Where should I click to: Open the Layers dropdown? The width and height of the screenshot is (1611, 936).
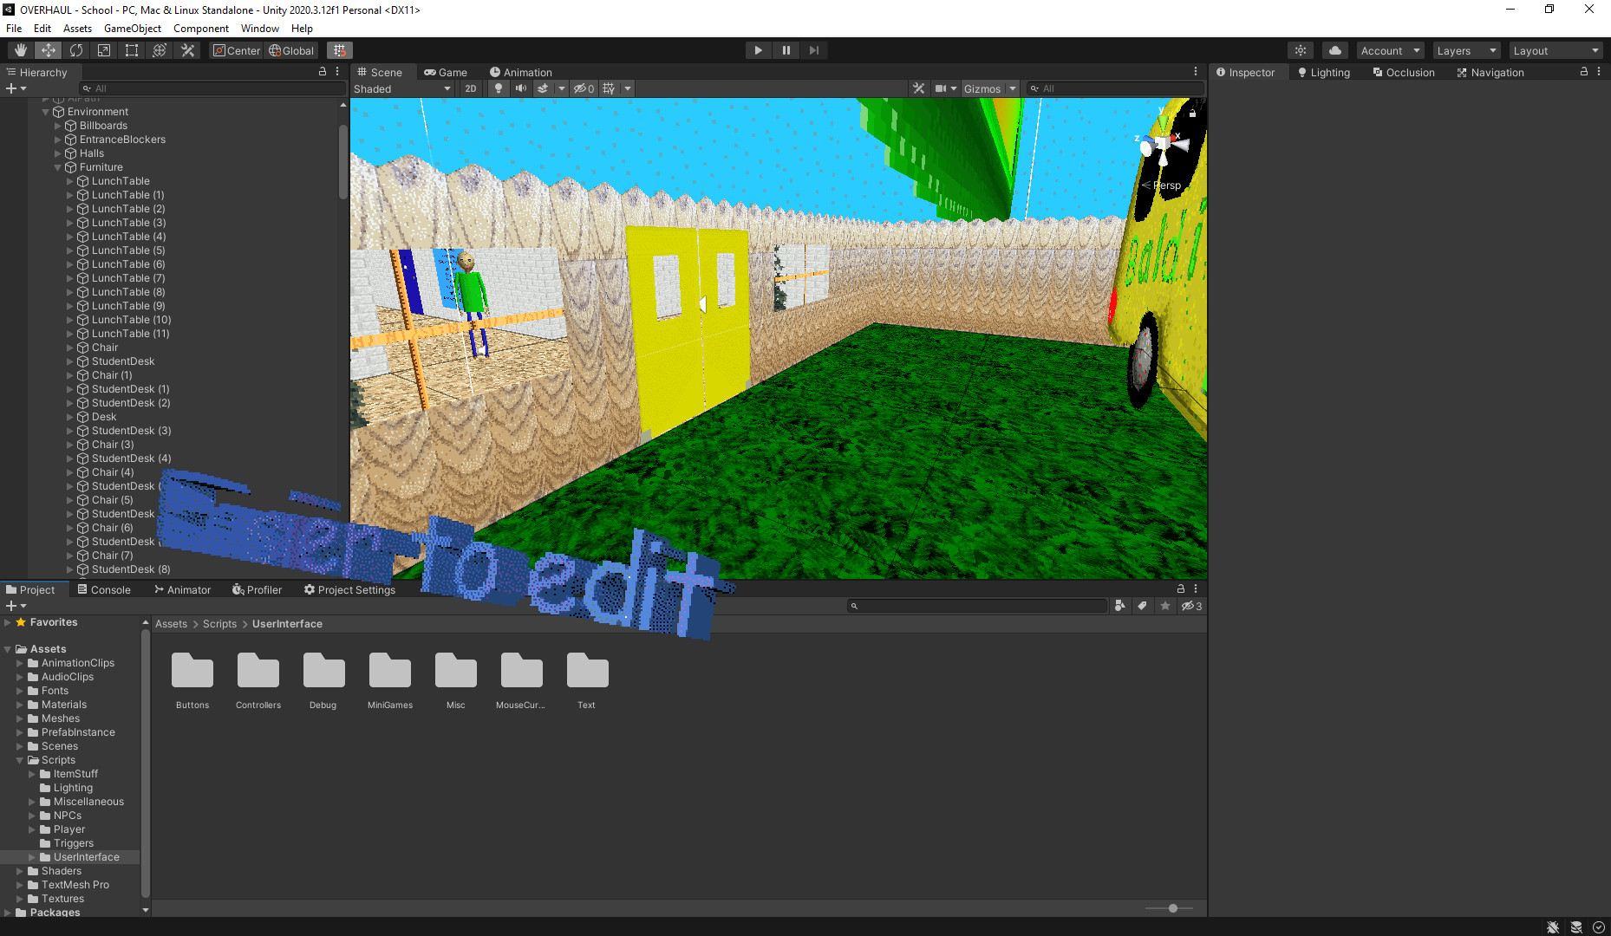[x=1465, y=50]
